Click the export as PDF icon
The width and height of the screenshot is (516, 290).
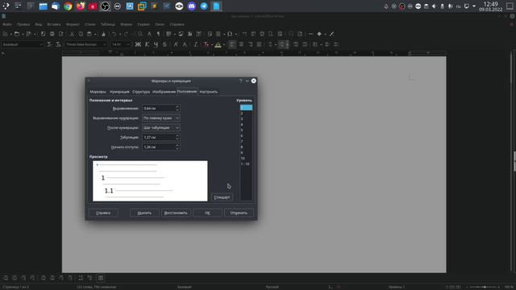(x=43, y=34)
